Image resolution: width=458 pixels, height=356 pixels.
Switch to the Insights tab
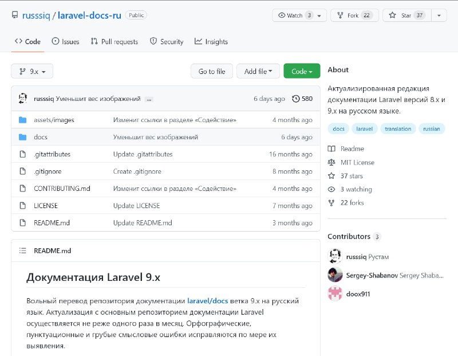211,41
